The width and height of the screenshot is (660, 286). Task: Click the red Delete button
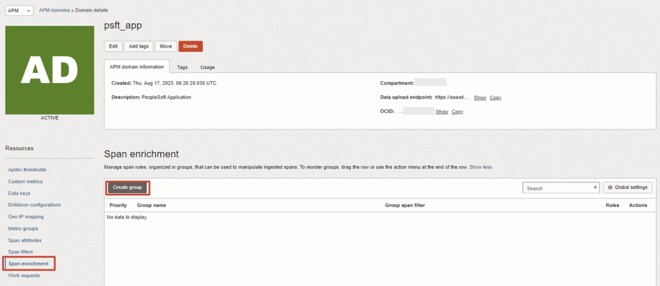[191, 46]
